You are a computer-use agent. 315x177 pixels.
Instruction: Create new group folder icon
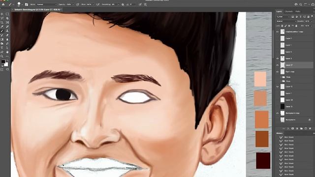click(301, 128)
